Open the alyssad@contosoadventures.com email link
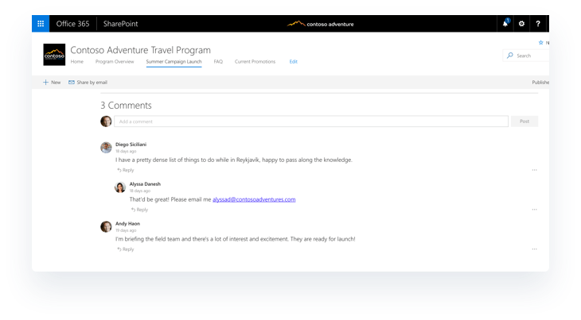The image size is (581, 320). 254,199
